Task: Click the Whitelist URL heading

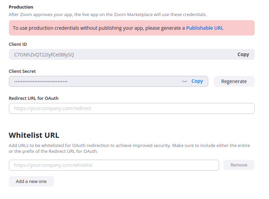Action: click(34, 135)
